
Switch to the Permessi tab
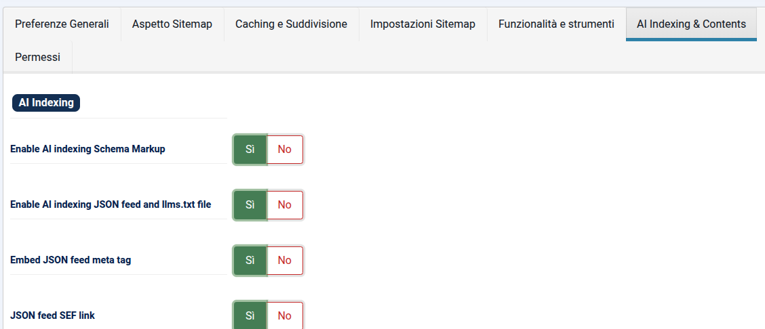coord(37,58)
